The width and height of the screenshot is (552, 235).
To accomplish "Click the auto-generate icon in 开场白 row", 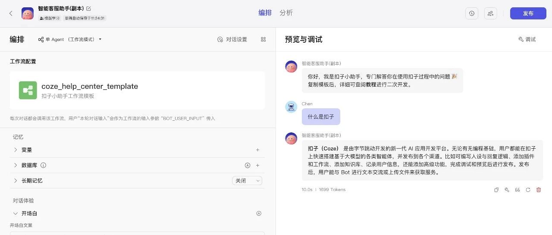I will coord(259,213).
